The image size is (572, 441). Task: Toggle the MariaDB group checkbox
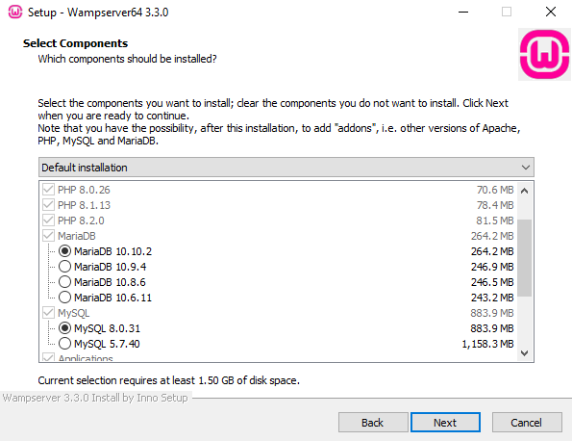pyautogui.click(x=48, y=236)
